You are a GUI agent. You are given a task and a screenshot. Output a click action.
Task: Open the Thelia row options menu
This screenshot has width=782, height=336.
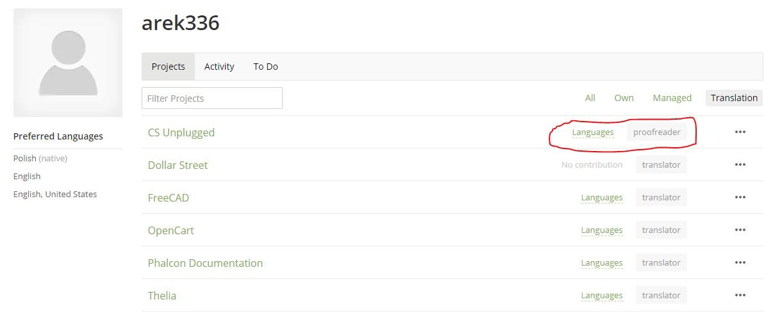tap(740, 295)
